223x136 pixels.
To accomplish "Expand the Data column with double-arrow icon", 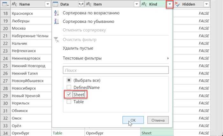I will (x=81, y=4).
